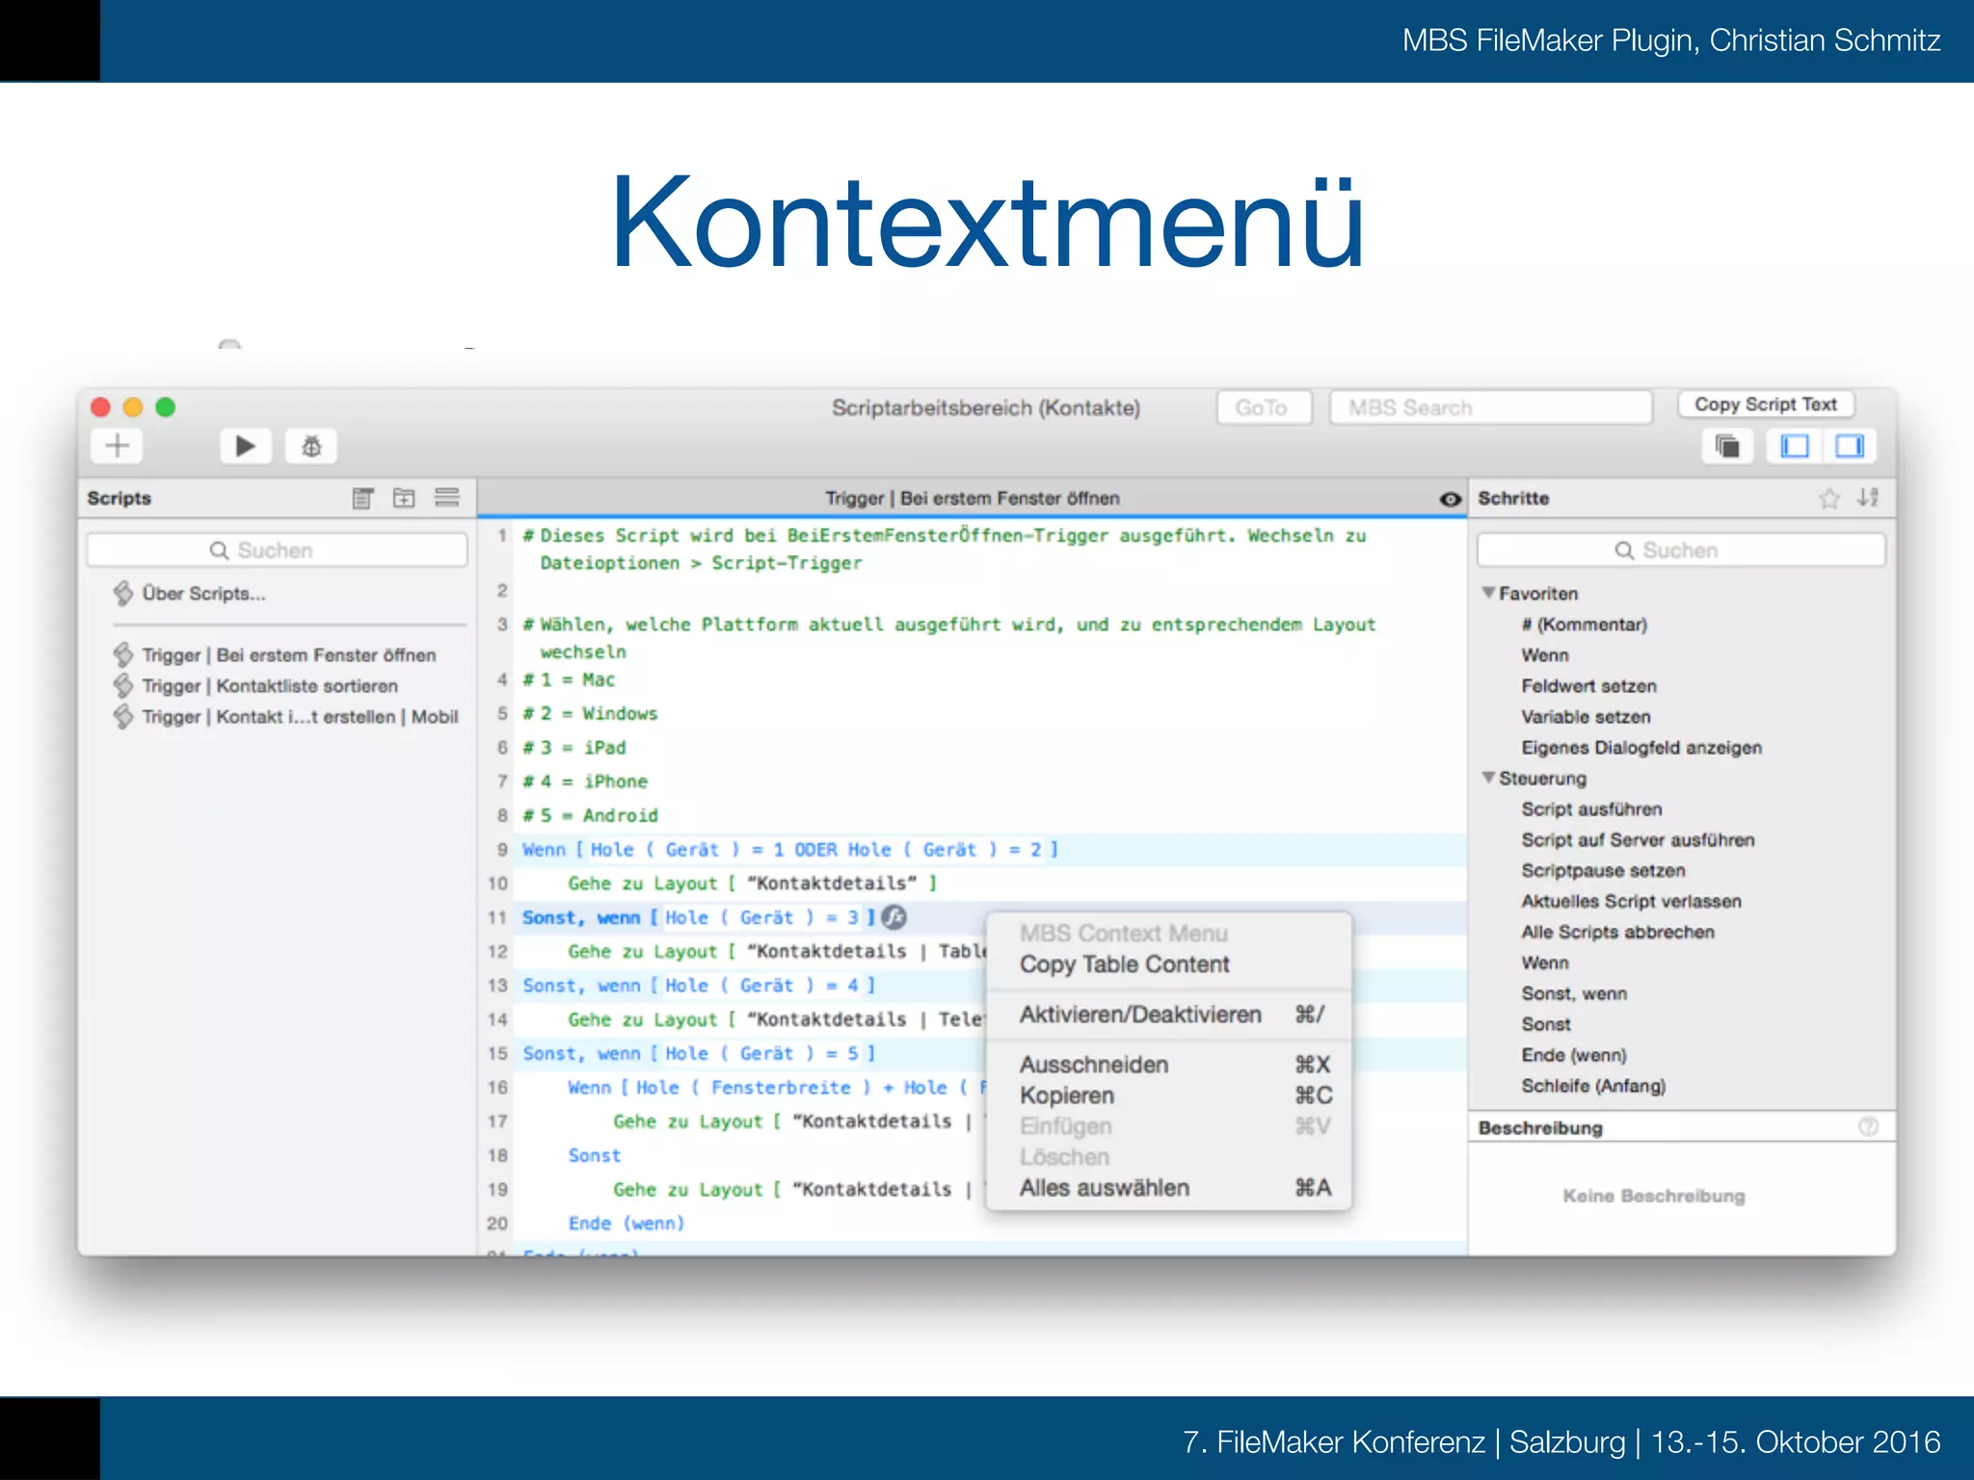Select Scriptpause setzen step
This screenshot has width=1974, height=1480.
(1603, 871)
